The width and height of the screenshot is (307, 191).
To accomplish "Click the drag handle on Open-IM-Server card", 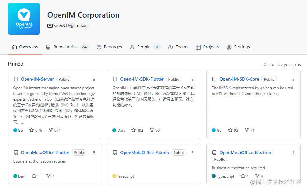I will (94, 79).
